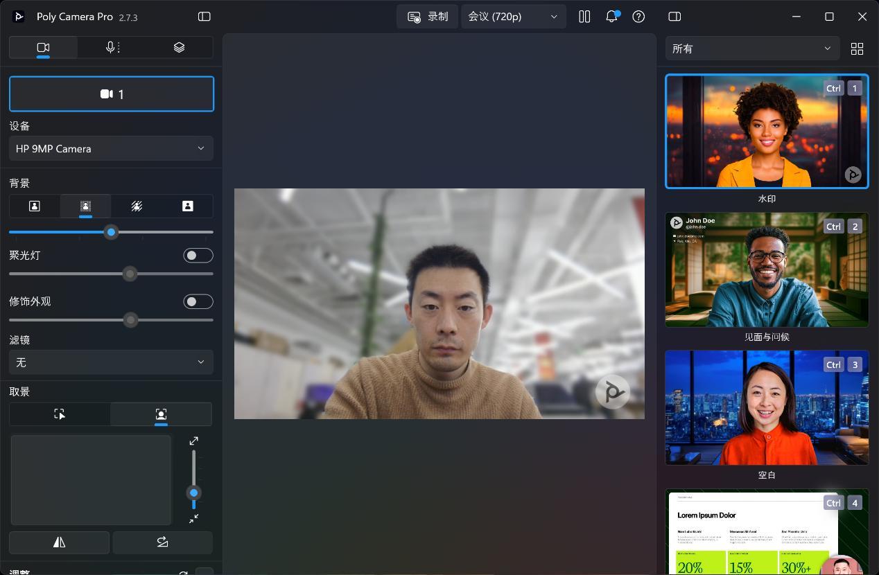879x575 pixels.
Task: Switch presets to grid view
Action: (857, 48)
